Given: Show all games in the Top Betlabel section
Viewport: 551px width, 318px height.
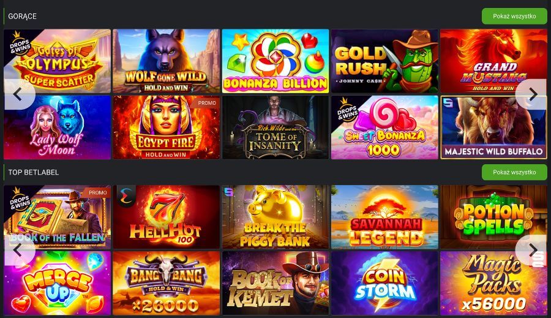Looking at the screenshot, I should point(514,172).
